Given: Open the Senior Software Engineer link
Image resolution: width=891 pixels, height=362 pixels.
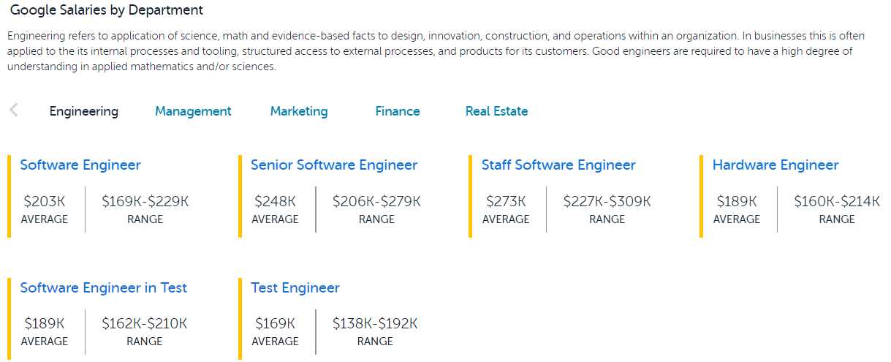Looking at the screenshot, I should tap(334, 165).
